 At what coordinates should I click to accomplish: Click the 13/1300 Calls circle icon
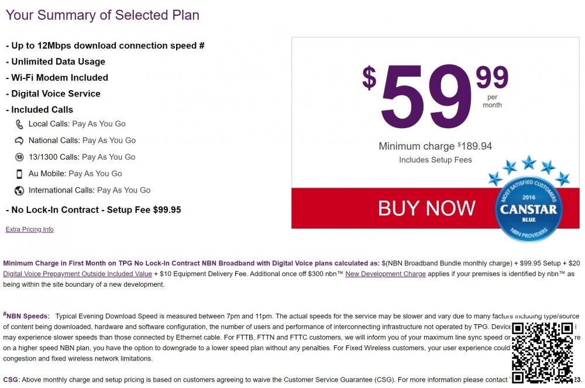[19, 157]
